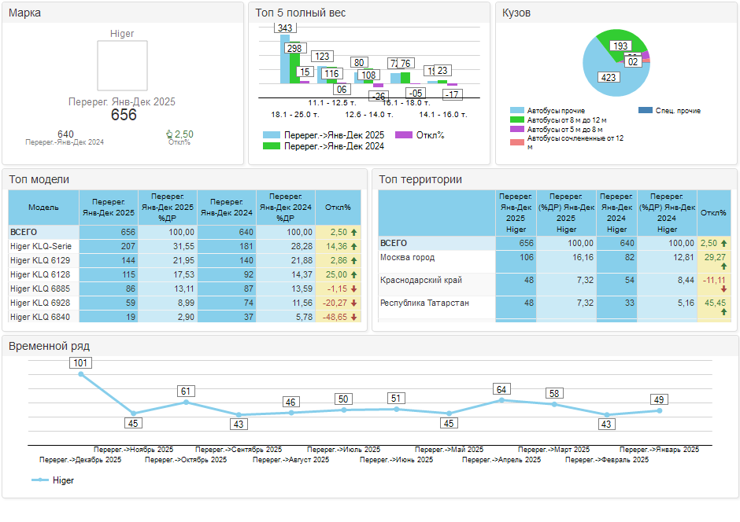Screen dimensions: 740x522
Task: Click the purple 'Откл%' legend swatch in the bar chart
Action: (404, 135)
